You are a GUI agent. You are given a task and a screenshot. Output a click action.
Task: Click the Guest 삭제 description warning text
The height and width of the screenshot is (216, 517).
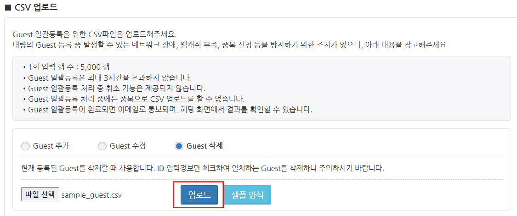202,168
